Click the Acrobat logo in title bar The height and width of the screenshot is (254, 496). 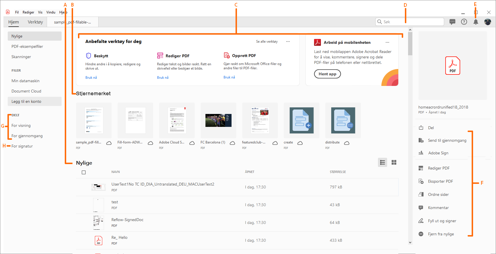pyautogui.click(x=8, y=12)
